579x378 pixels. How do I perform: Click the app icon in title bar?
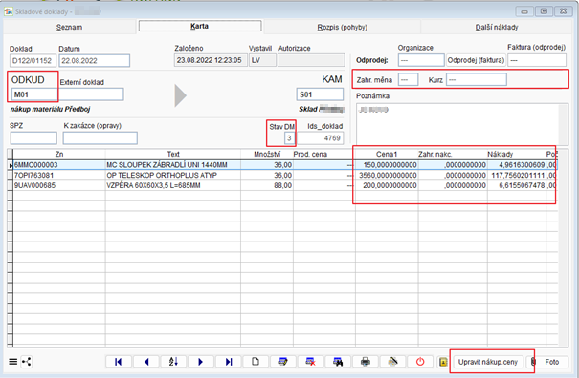click(x=8, y=11)
